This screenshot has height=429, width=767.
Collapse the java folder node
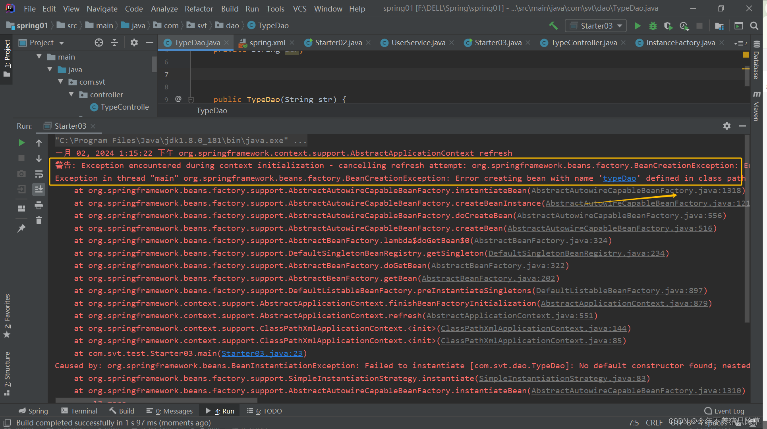pyautogui.click(x=50, y=70)
